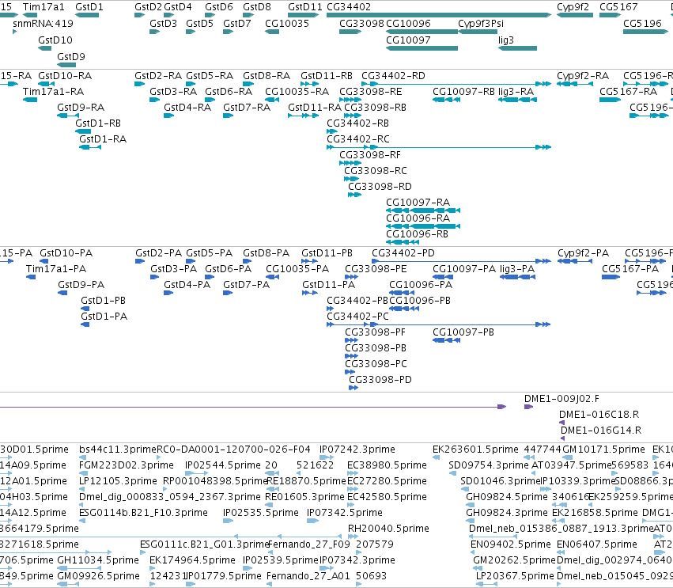
Task: Select transcript CG33098-RE
Action: (350, 100)
